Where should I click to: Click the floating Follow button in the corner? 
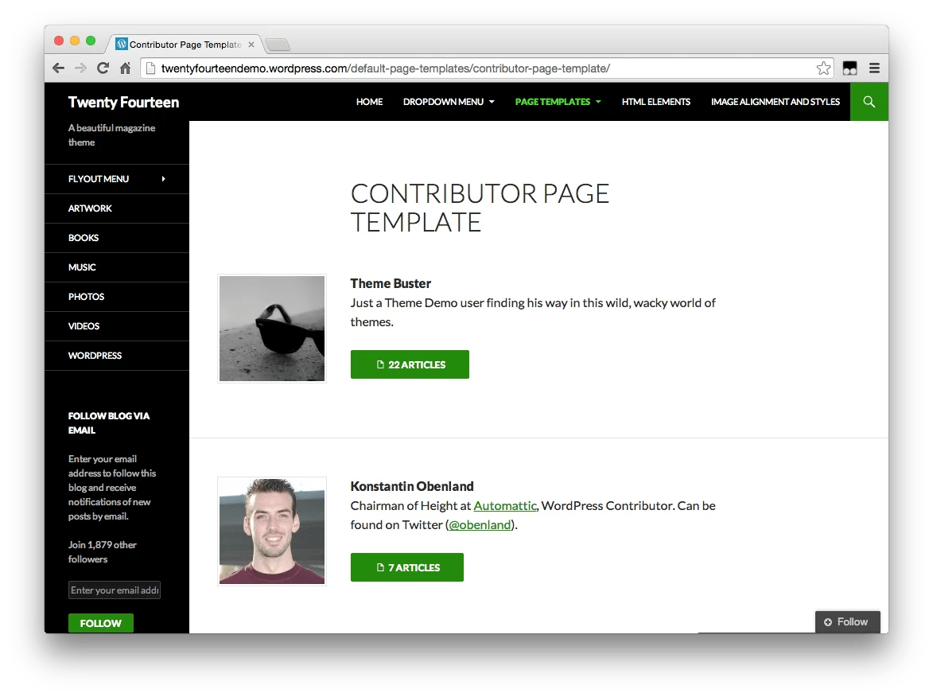847,622
